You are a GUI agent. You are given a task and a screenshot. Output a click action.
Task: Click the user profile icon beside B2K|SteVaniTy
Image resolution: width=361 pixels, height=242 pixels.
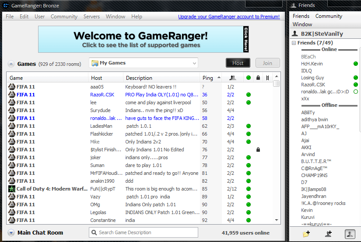point(295,34)
